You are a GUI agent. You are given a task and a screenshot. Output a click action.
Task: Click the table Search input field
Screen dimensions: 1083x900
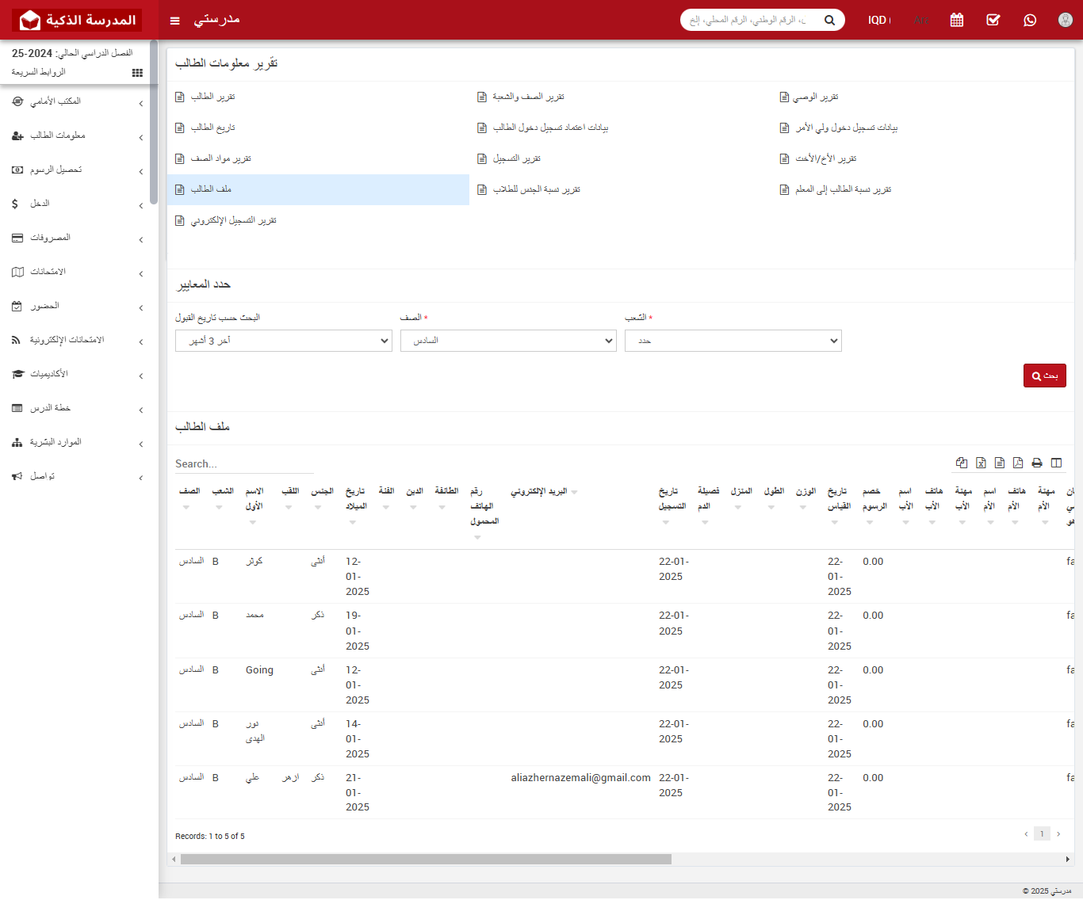coord(244,463)
